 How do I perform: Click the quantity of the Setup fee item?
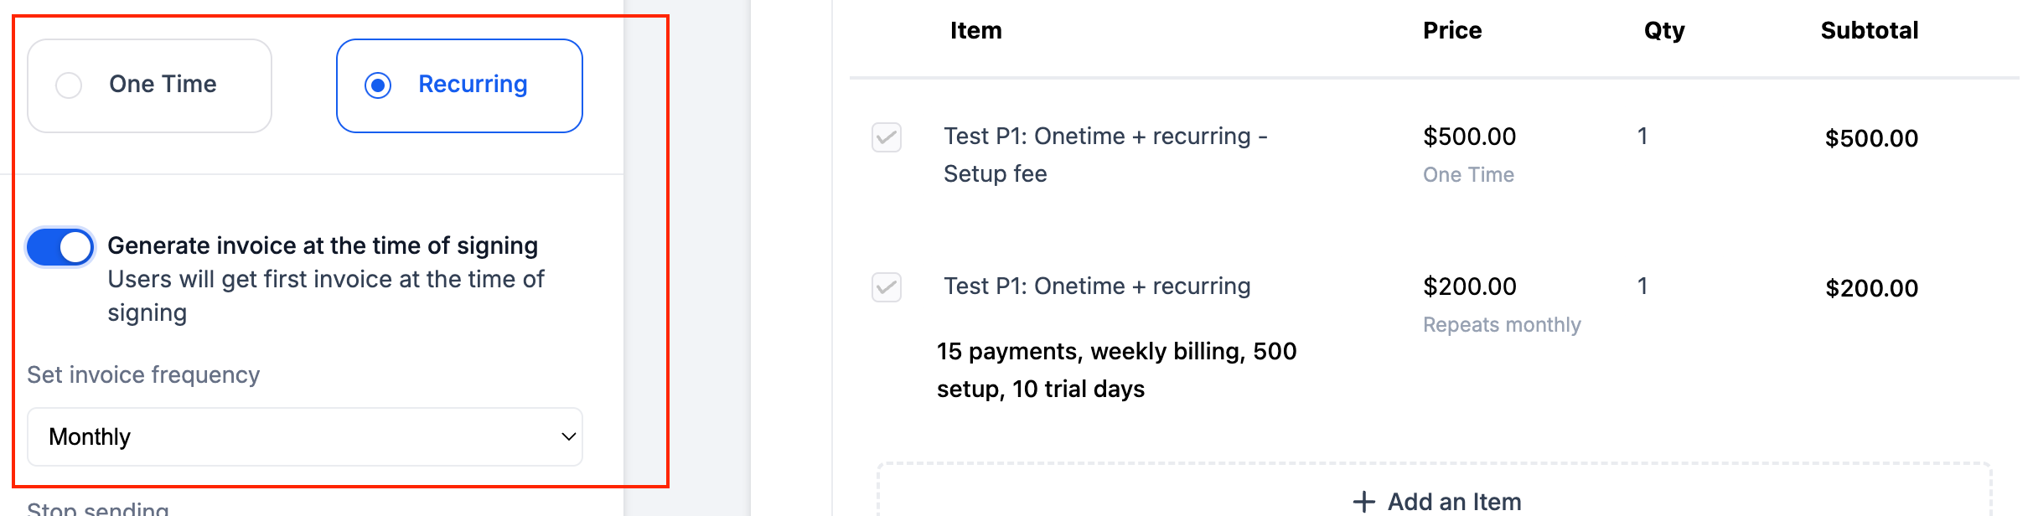pyautogui.click(x=1642, y=137)
